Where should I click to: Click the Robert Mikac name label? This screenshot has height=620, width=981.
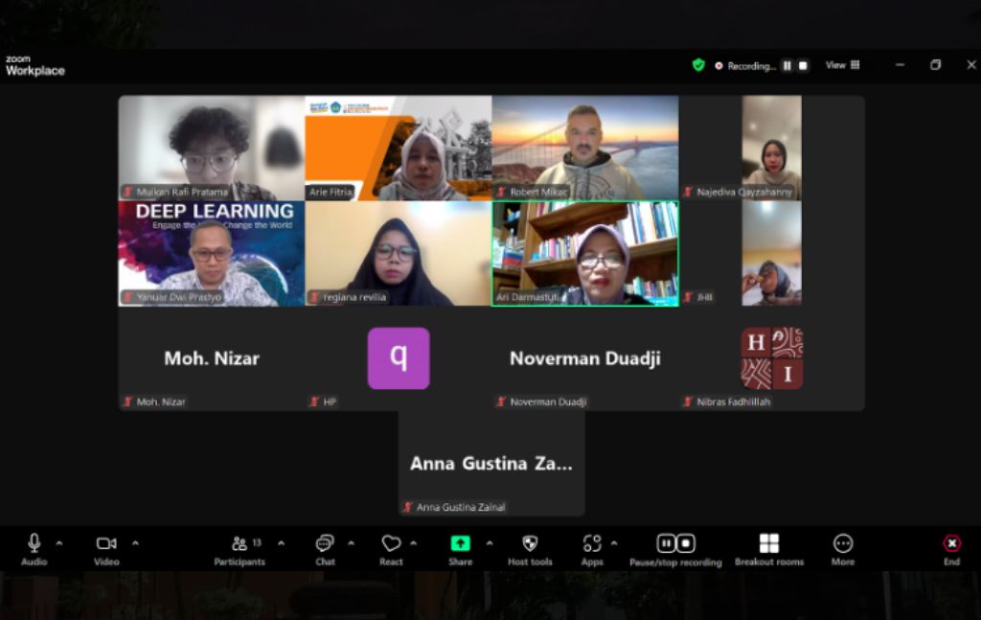click(x=538, y=192)
